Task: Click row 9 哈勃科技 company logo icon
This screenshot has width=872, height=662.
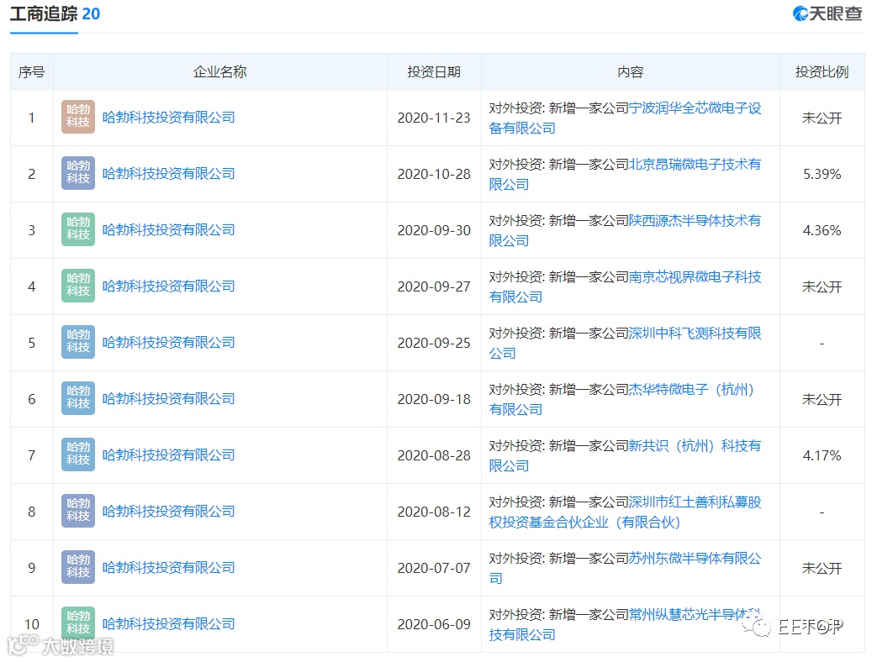Action: point(78,567)
